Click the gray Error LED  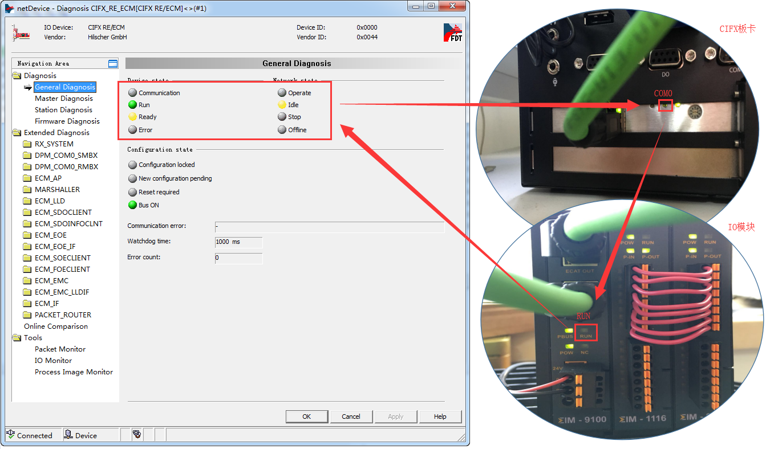point(132,130)
